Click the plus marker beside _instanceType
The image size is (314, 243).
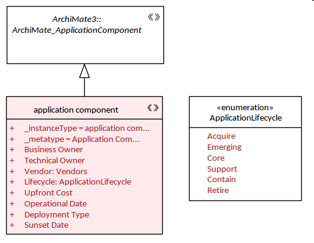pyautogui.click(x=12, y=129)
